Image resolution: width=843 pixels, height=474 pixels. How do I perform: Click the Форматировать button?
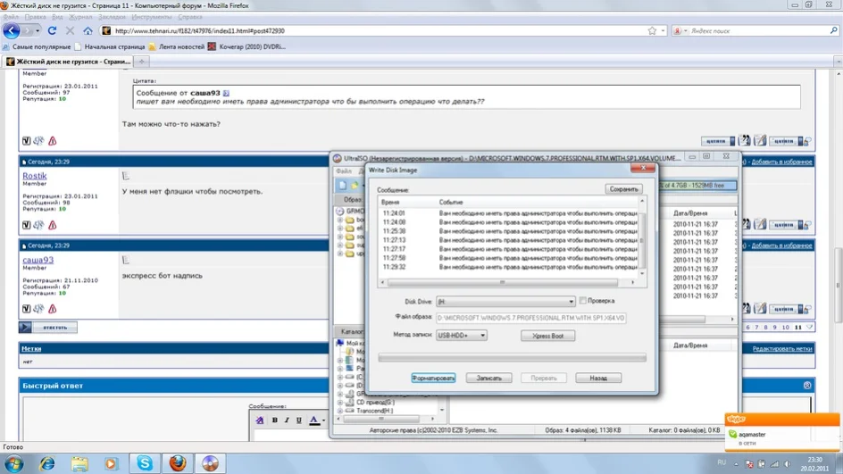433,378
